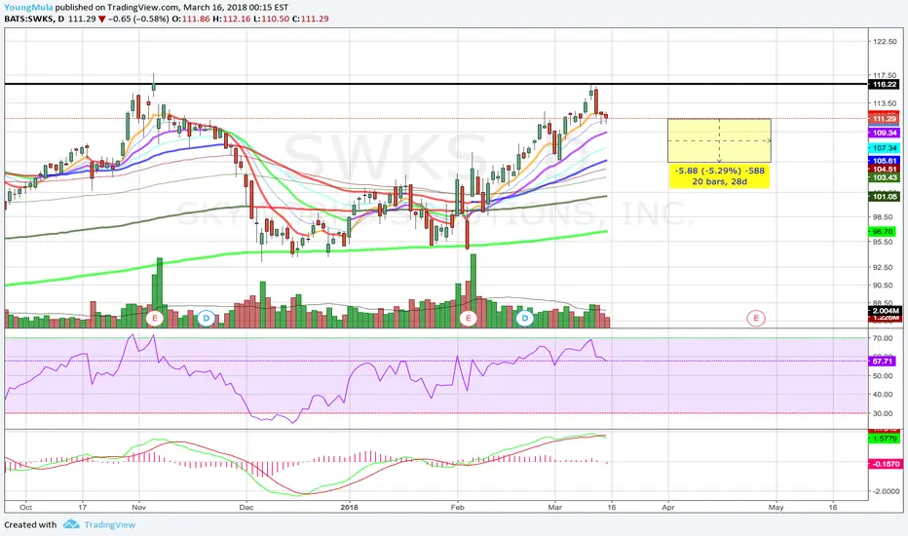
Task: Select the yellow price range measurement box
Action: [719, 140]
